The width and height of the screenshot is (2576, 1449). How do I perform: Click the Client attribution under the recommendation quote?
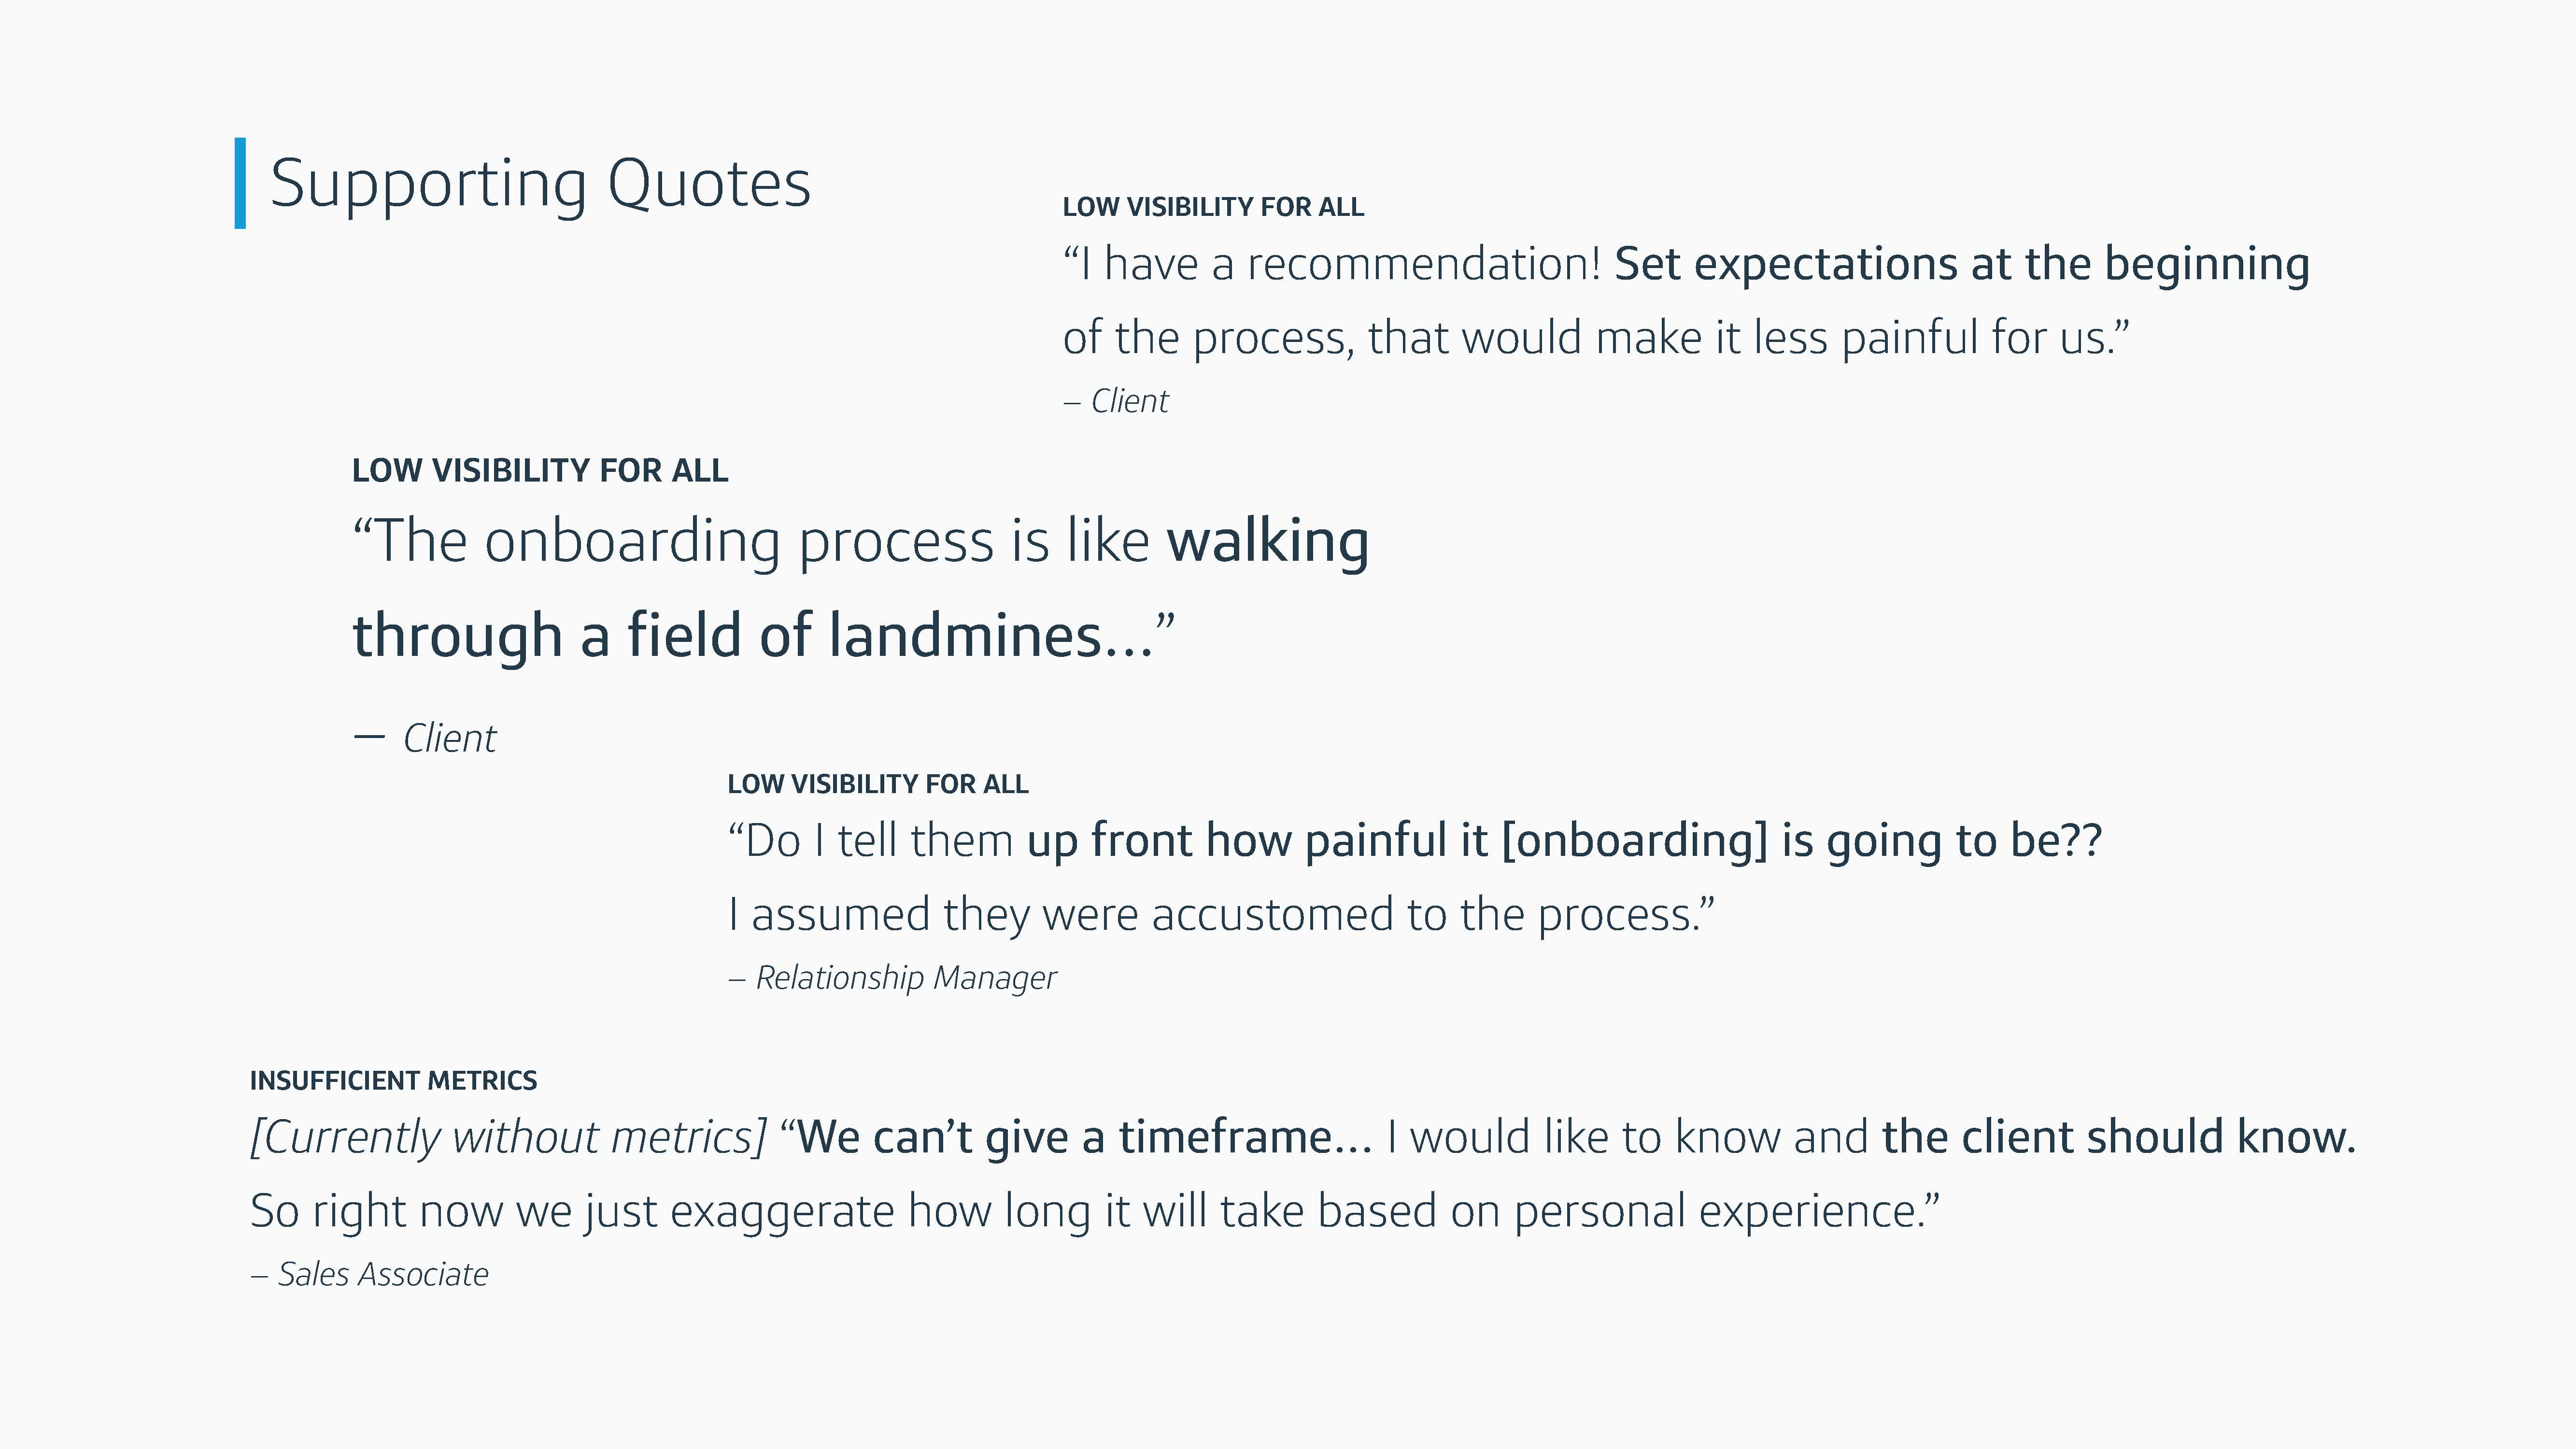point(1115,401)
